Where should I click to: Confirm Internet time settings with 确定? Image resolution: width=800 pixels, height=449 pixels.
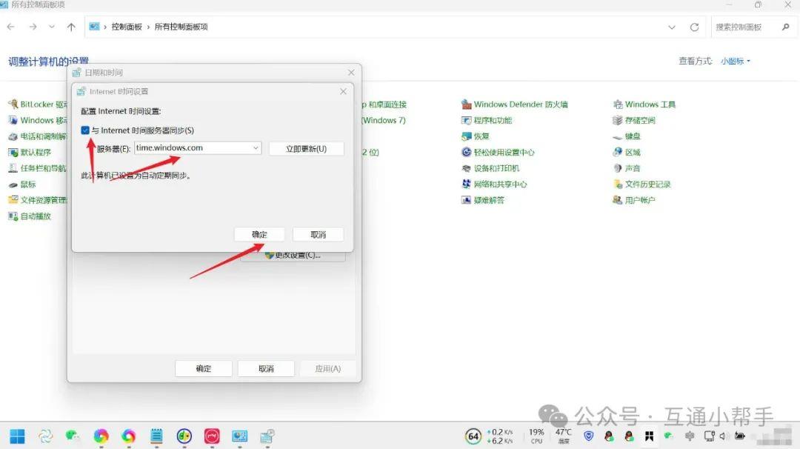tap(259, 234)
